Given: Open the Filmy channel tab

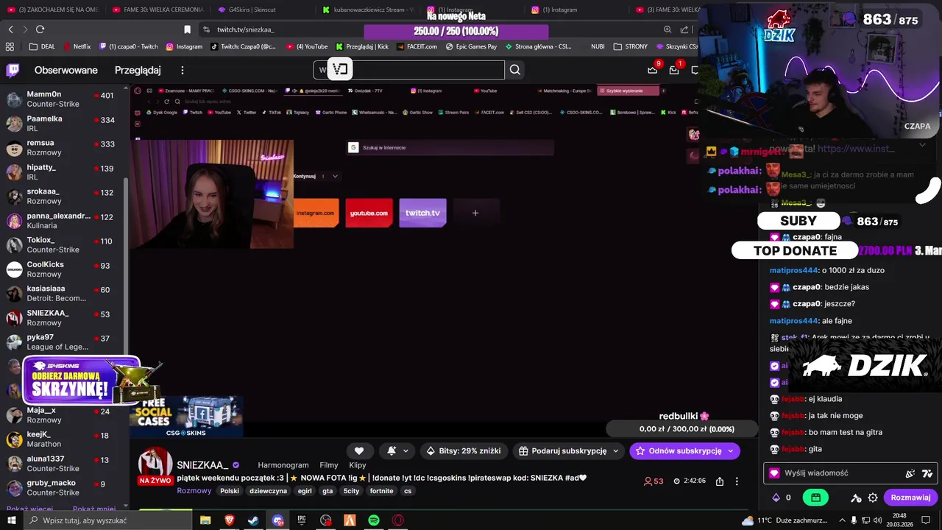Looking at the screenshot, I should [329, 465].
